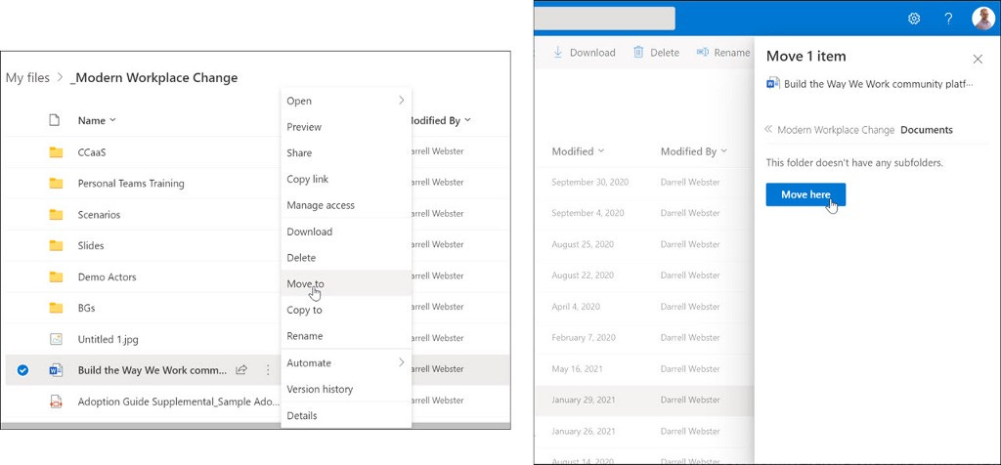
Task: Open the account profile picture
Action: pos(983,19)
